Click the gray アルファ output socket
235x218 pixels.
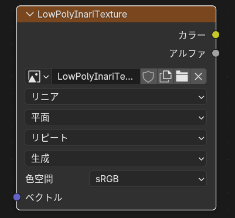pyautogui.click(x=216, y=53)
